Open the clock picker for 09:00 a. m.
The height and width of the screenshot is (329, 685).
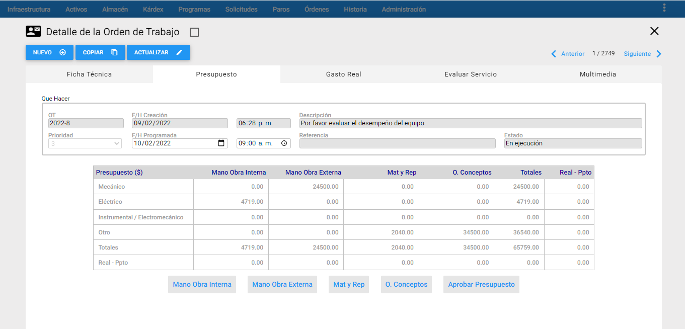[x=284, y=143]
